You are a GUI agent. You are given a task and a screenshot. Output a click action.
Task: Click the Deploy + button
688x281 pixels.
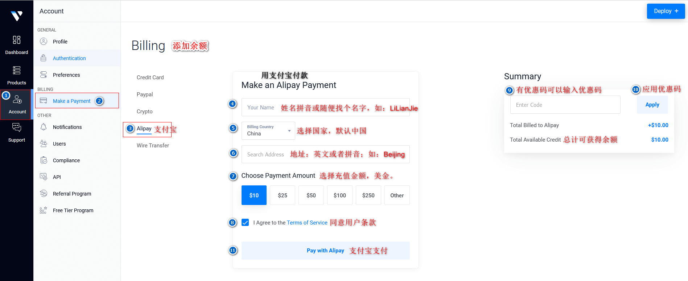coord(666,11)
